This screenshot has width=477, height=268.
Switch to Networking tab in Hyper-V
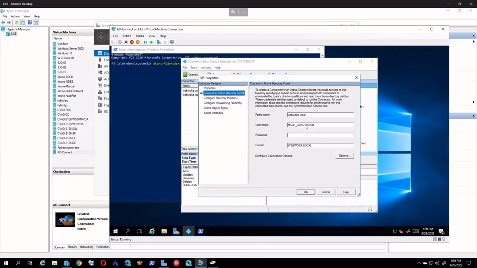coord(86,247)
